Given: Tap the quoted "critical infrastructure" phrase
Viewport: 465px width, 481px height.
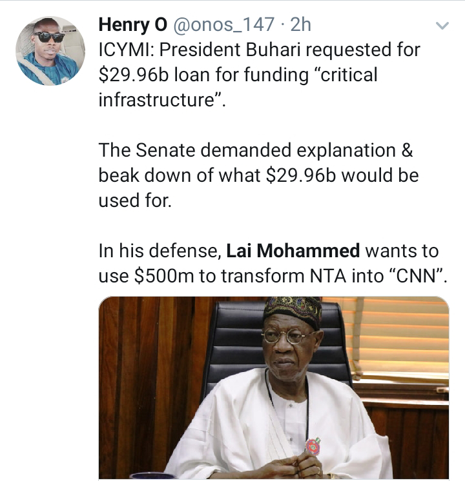Looking at the screenshot, I should (238, 88).
